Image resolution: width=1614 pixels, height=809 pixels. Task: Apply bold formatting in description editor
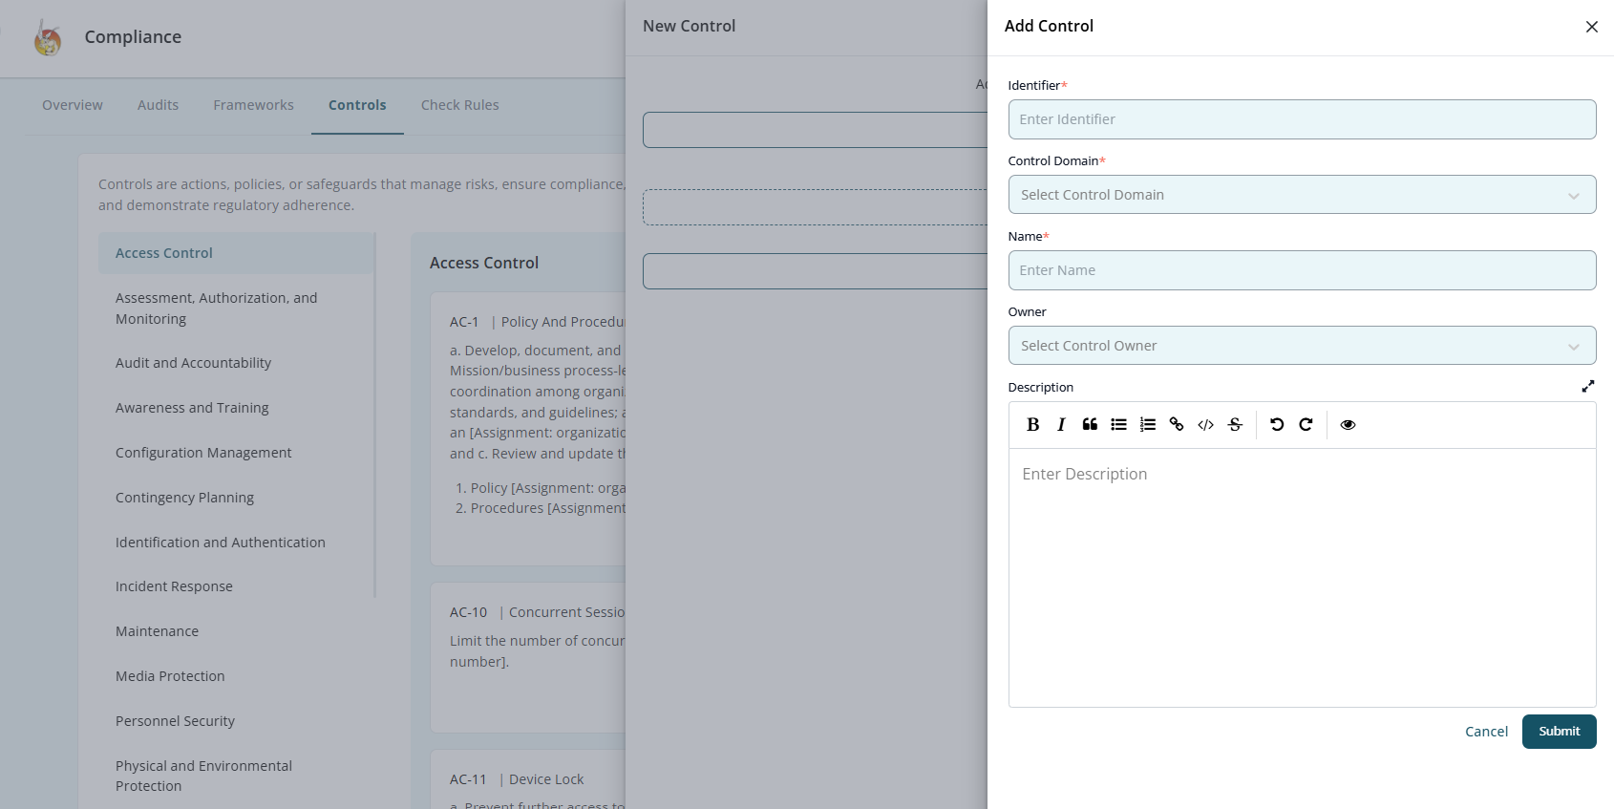coord(1032,425)
